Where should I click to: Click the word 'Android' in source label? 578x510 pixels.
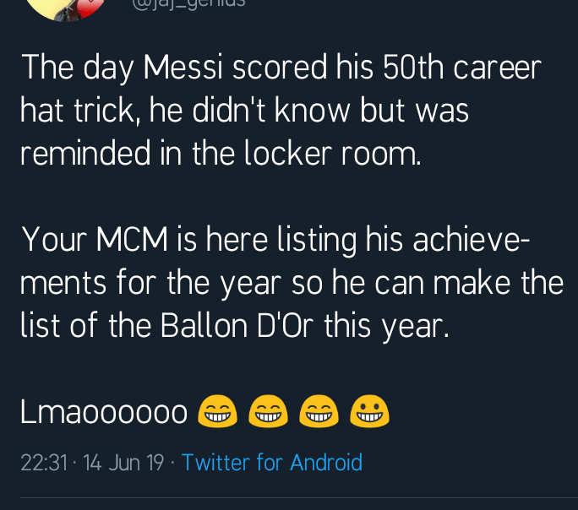pos(325,463)
